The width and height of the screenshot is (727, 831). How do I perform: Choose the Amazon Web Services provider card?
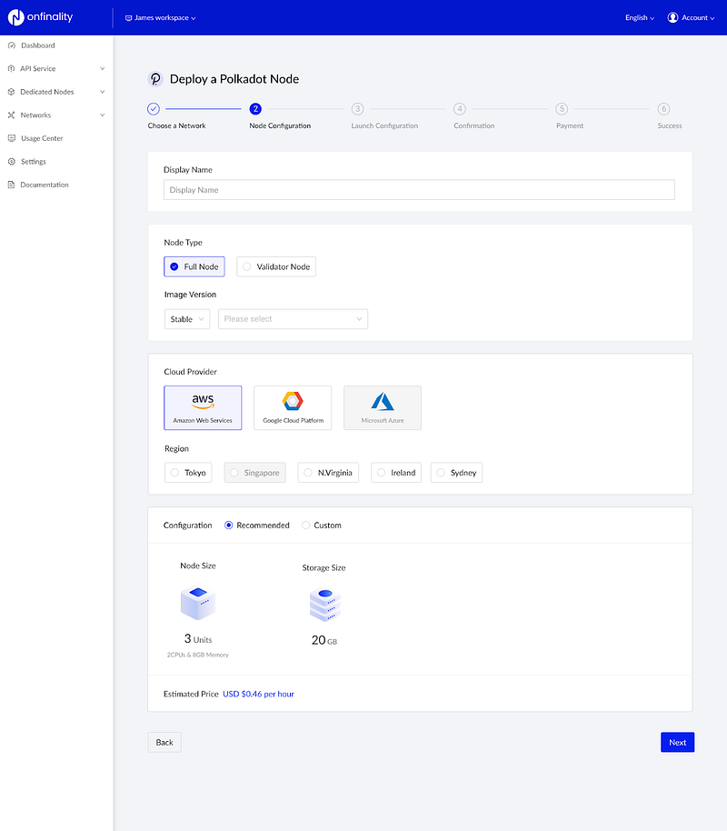(x=203, y=407)
